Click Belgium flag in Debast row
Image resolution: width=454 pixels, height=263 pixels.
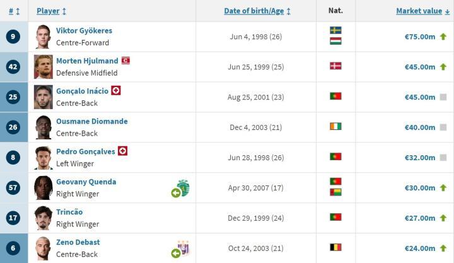pyautogui.click(x=335, y=248)
